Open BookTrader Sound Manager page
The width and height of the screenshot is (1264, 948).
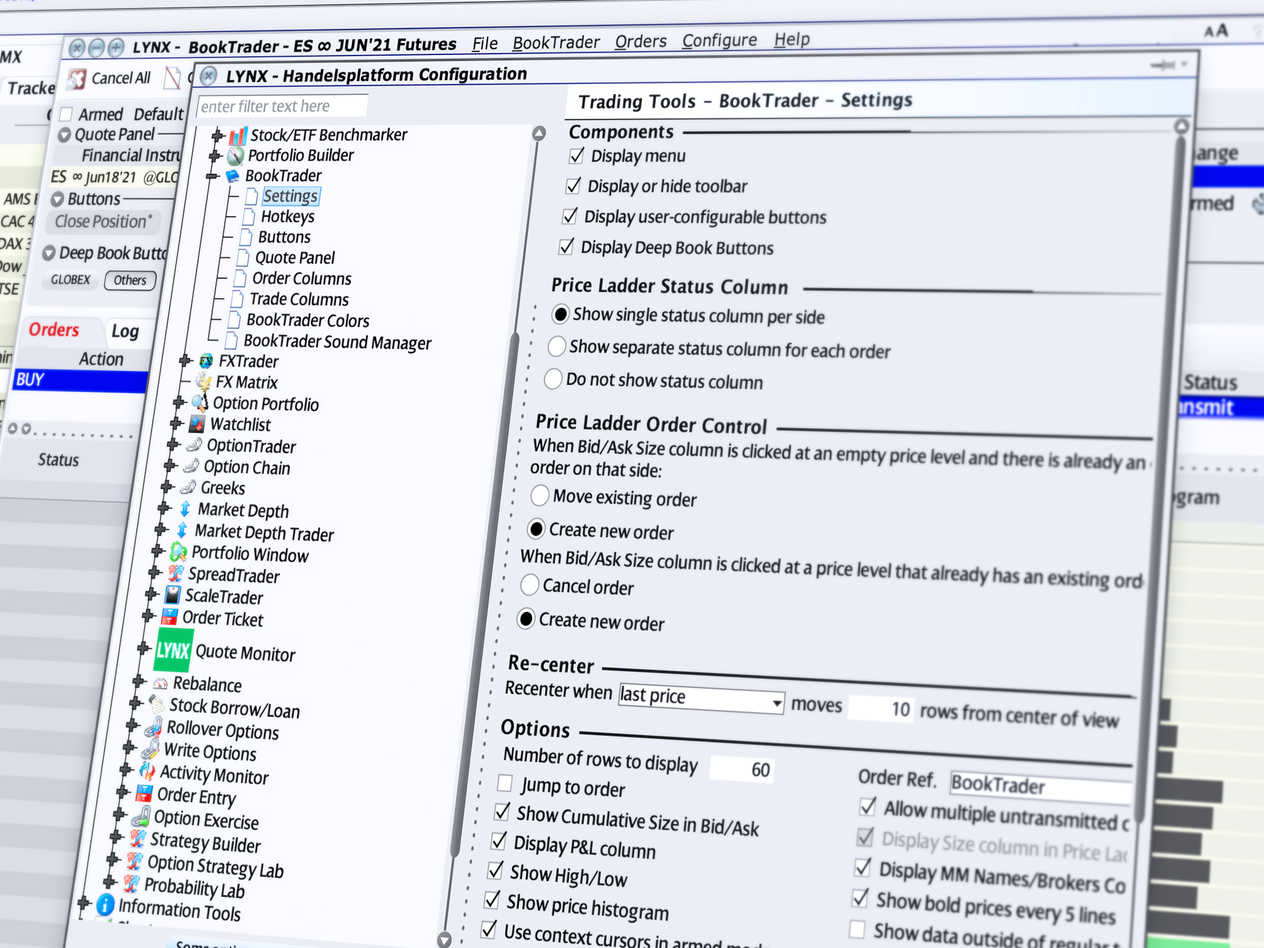tap(337, 342)
